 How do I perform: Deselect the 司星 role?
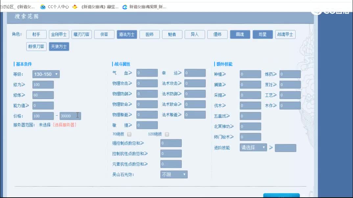coord(263,34)
